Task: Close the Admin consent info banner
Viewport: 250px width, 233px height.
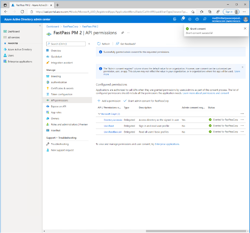Action: point(242,67)
